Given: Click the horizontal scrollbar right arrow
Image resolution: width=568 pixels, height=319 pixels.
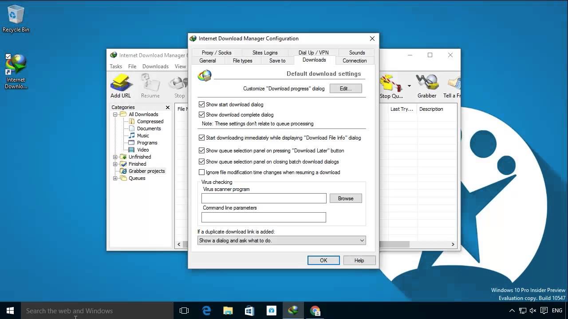Looking at the screenshot, I should (x=453, y=244).
